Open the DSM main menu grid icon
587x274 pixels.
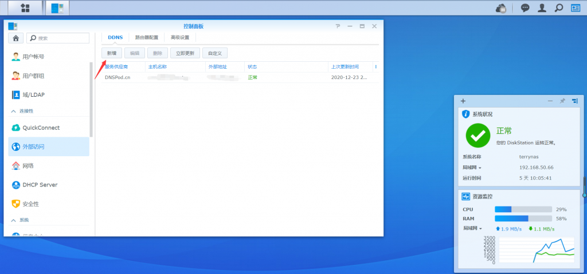tap(25, 8)
